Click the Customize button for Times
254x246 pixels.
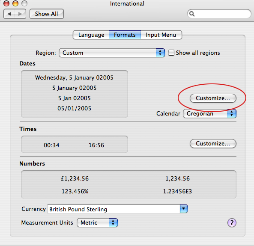click(213, 143)
